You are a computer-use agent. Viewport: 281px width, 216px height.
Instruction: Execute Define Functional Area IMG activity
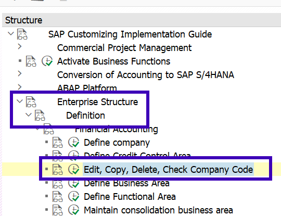[x=74, y=196]
